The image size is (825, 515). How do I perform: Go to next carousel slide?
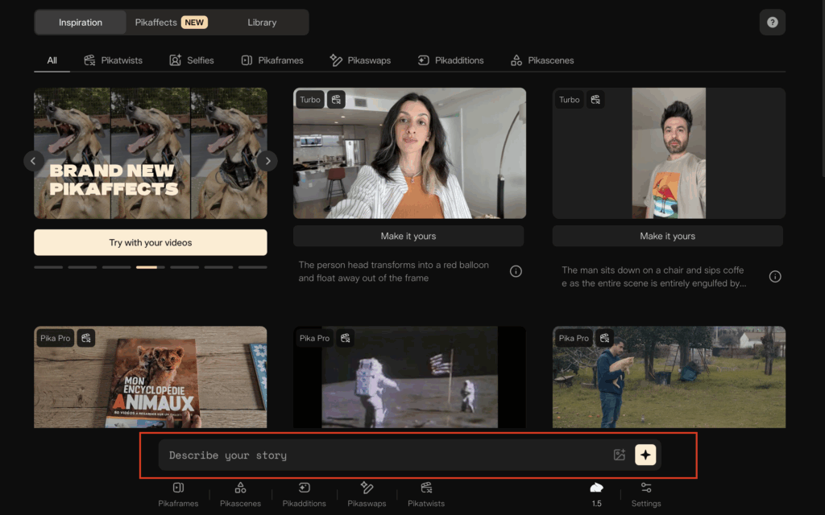pyautogui.click(x=267, y=161)
